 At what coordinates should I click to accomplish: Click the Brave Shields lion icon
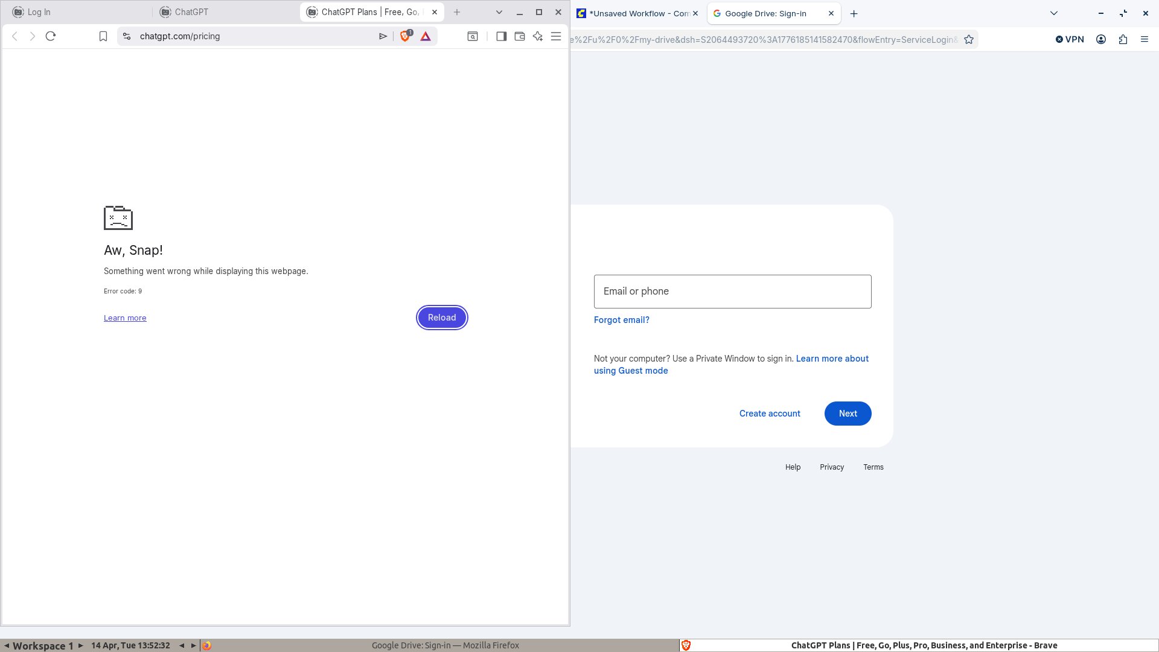pos(405,36)
